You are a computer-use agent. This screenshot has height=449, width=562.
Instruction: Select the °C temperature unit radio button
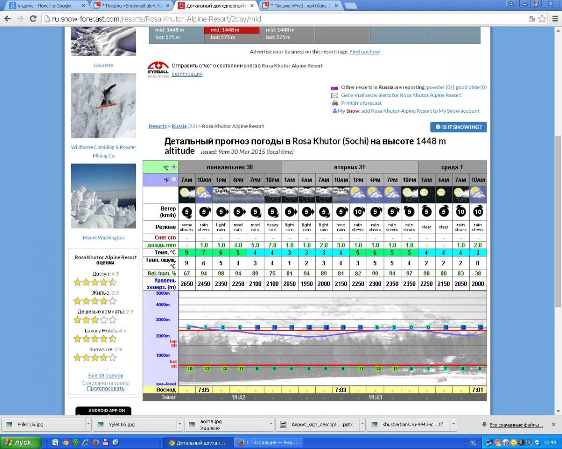pos(174,167)
